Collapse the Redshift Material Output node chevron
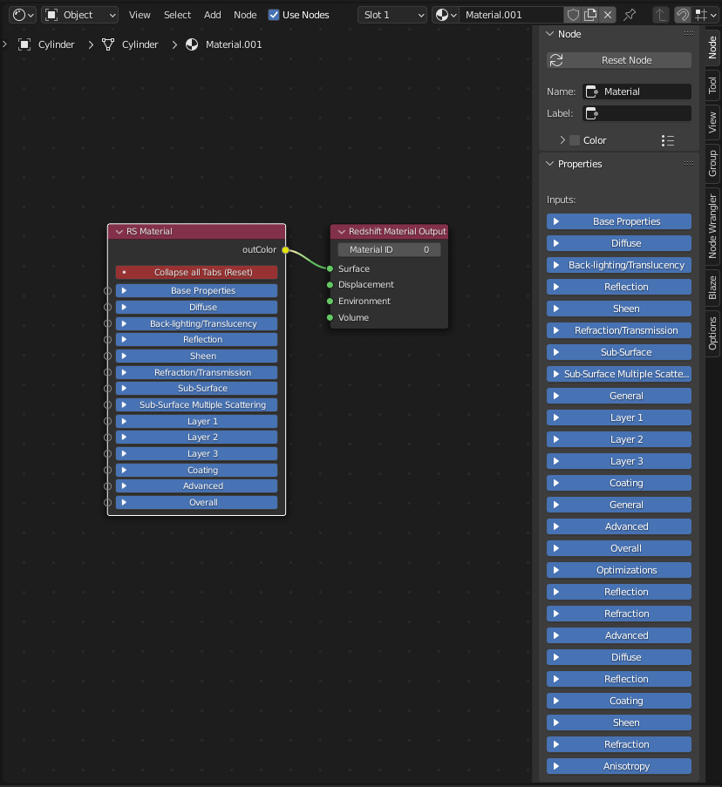This screenshot has width=722, height=787. (x=342, y=232)
